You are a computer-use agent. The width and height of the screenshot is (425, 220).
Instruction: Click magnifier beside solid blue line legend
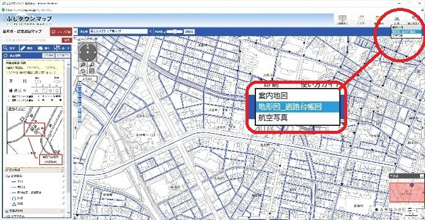[x=64, y=182]
